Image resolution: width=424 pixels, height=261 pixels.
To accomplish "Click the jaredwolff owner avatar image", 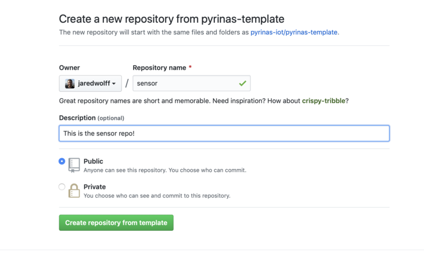I will (x=70, y=84).
